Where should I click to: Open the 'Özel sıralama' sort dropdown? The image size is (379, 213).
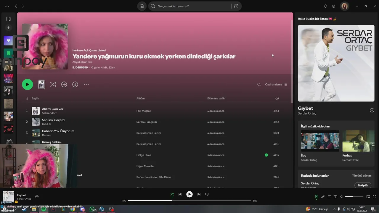[x=276, y=84]
